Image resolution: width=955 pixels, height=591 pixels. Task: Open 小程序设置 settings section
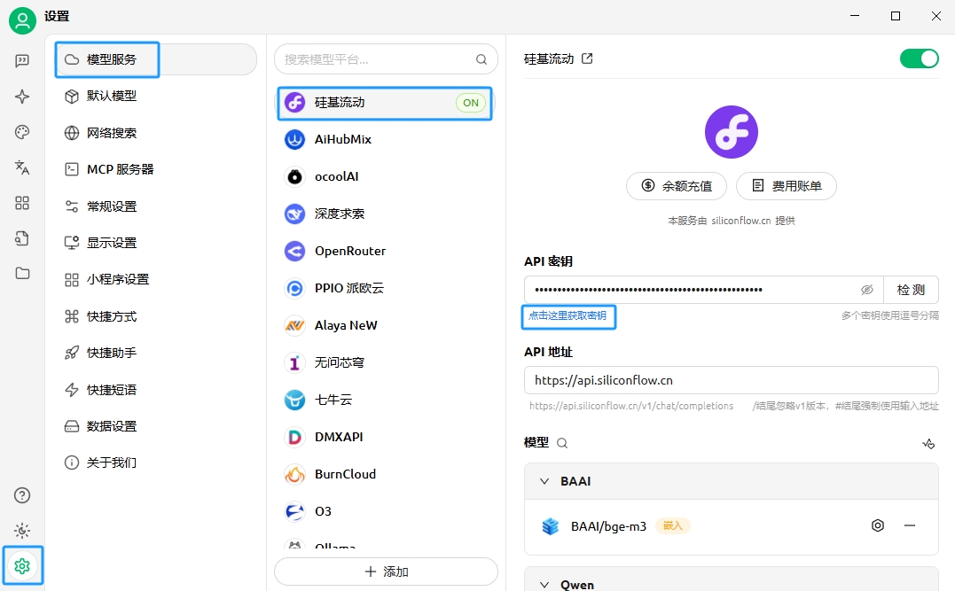coord(156,279)
